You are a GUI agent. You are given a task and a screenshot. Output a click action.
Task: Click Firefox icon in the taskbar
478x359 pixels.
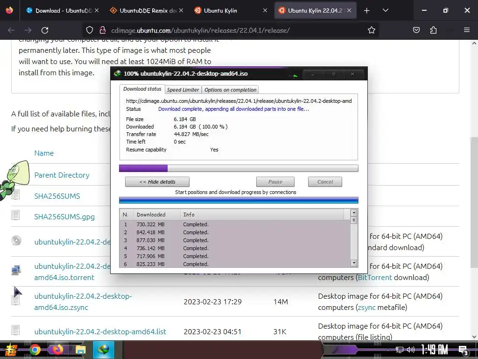click(57, 350)
